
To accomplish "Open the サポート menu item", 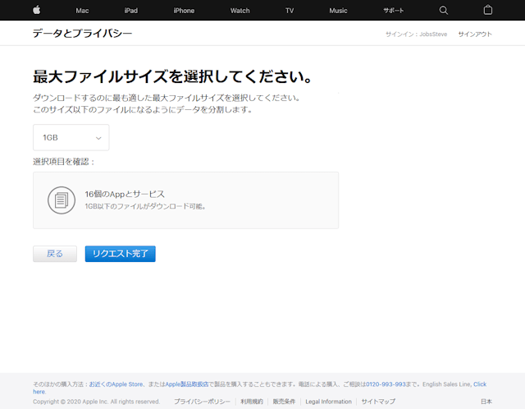I will tap(394, 11).
